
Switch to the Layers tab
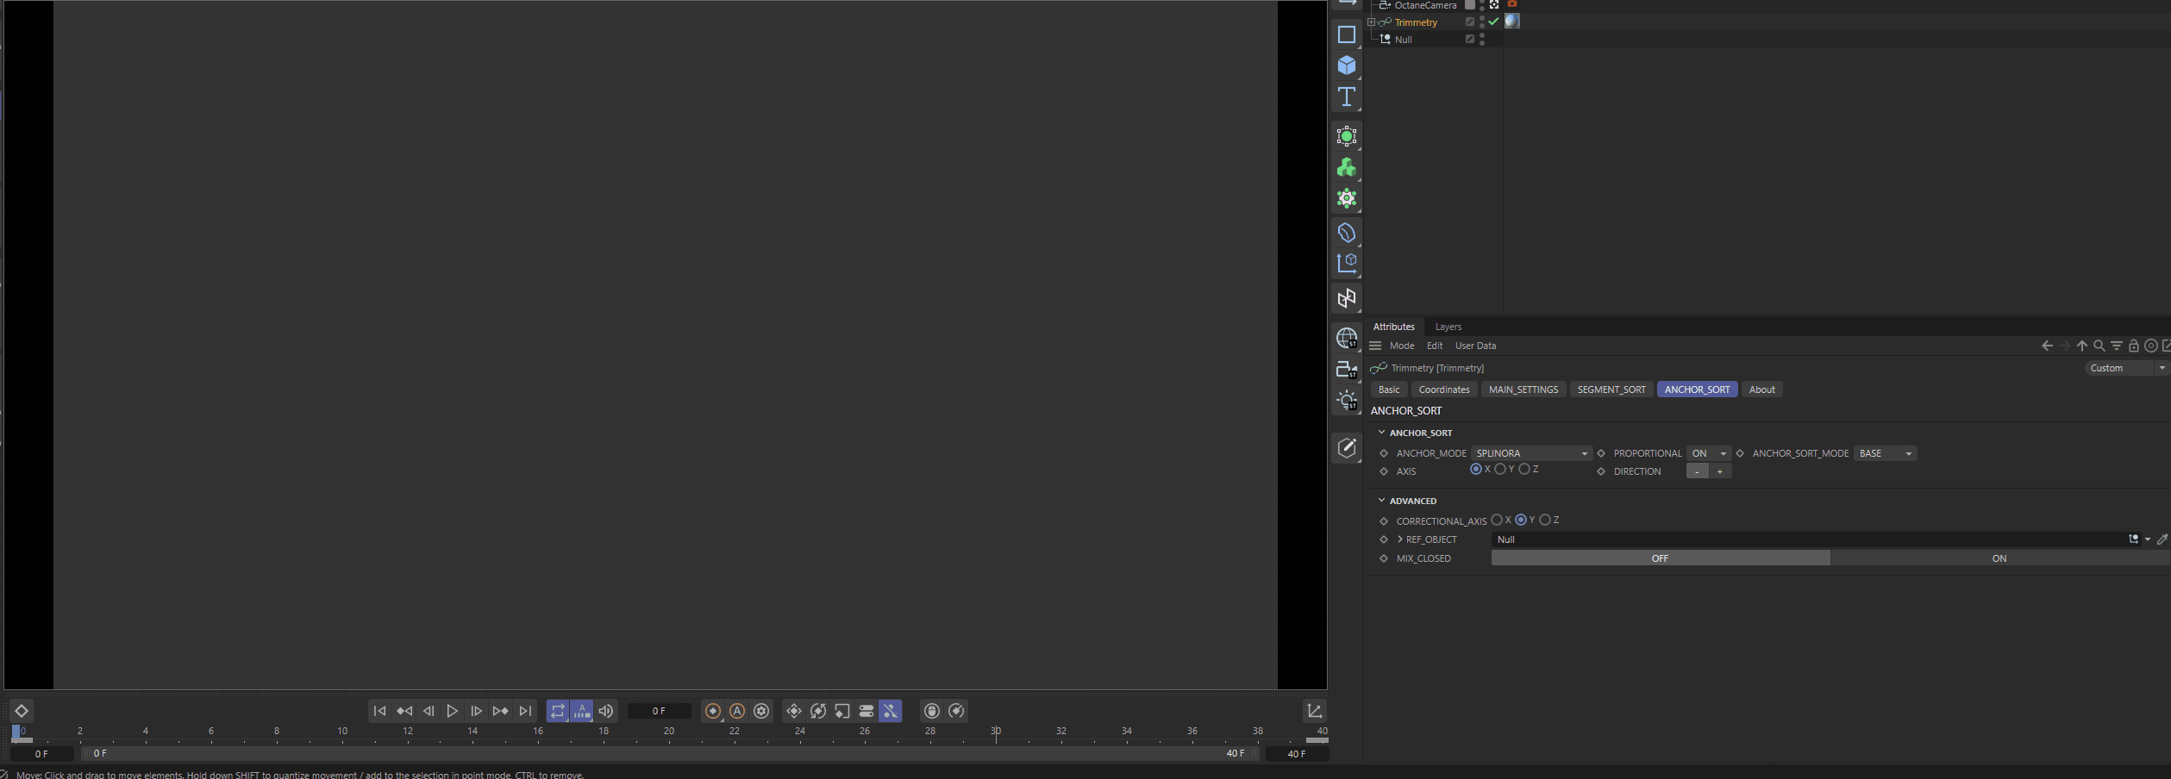click(1448, 327)
